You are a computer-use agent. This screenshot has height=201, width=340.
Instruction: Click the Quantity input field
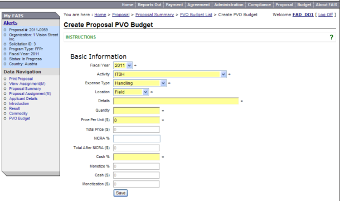click(x=137, y=111)
